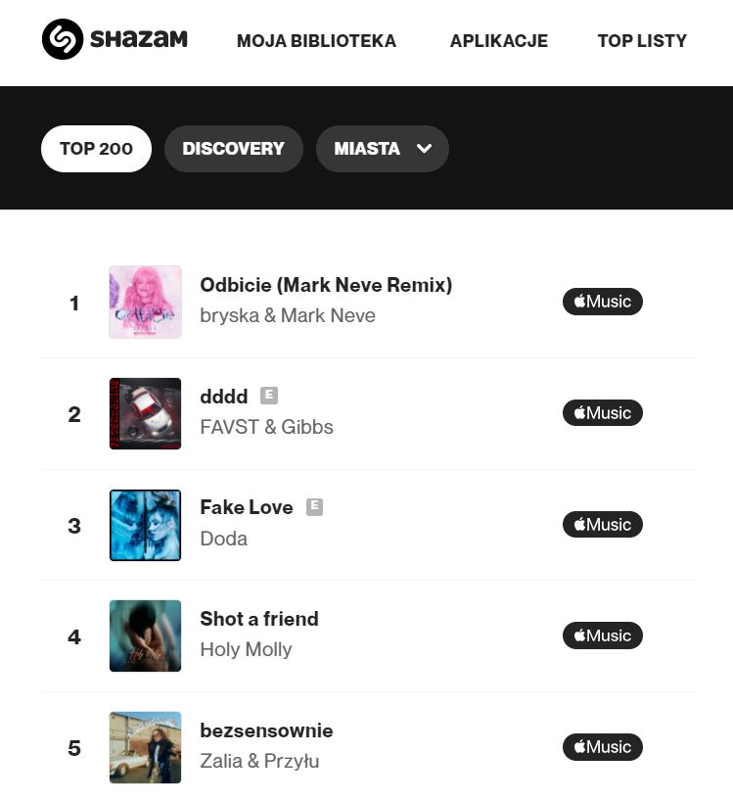Click the Shot a friend cover art
Image resolution: width=733 pixels, height=800 pixels.
(x=145, y=635)
